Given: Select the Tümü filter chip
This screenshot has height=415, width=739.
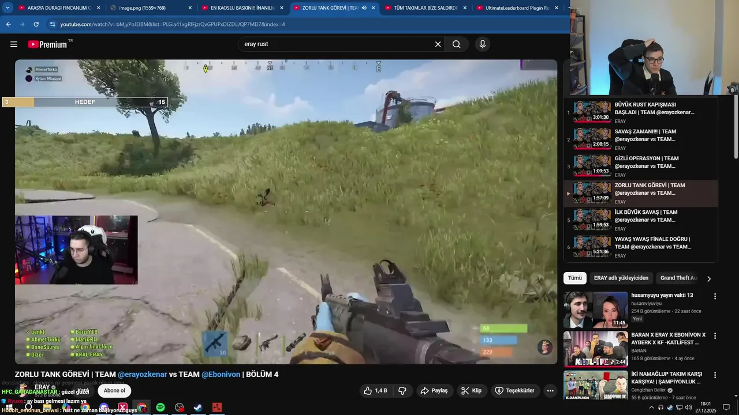Looking at the screenshot, I should pos(575,278).
